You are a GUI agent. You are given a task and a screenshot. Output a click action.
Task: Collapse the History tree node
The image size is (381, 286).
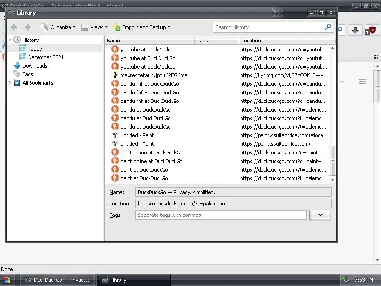10,40
